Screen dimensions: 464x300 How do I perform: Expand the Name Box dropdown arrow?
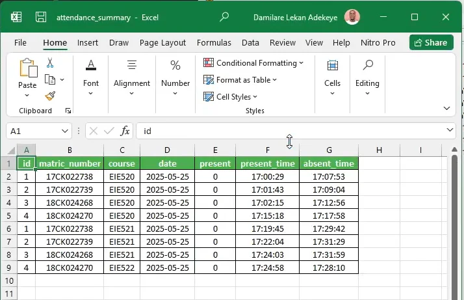tap(65, 131)
